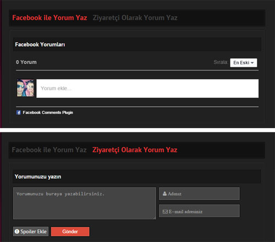The height and width of the screenshot is (242, 275).
Task: Click the Yorumunuzu buraya yazabilirsiniz text area
Action: click(85, 204)
